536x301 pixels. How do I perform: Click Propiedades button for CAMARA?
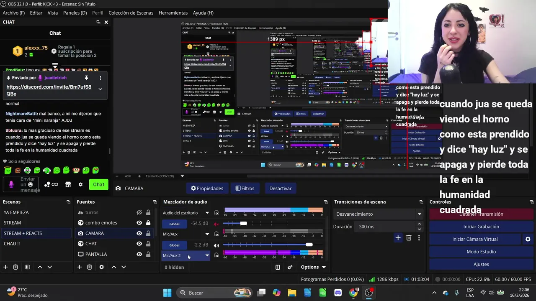tap(207, 188)
